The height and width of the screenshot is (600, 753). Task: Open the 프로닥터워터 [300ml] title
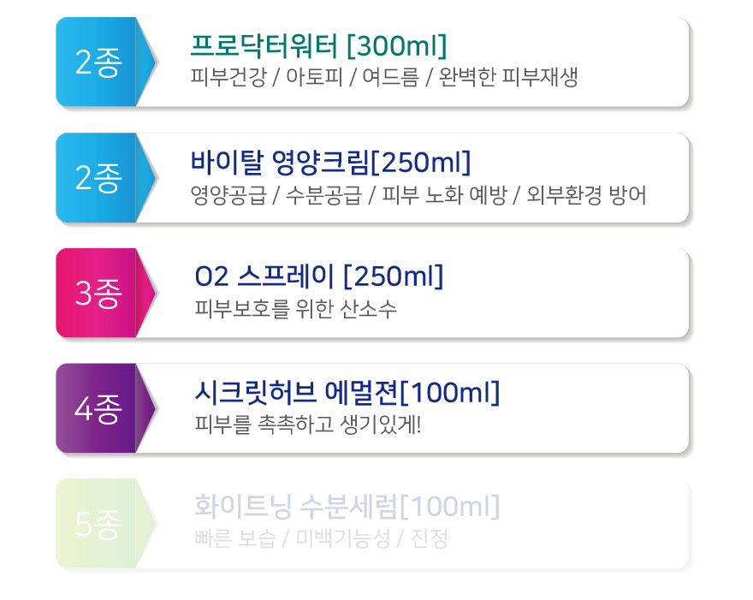point(318,45)
